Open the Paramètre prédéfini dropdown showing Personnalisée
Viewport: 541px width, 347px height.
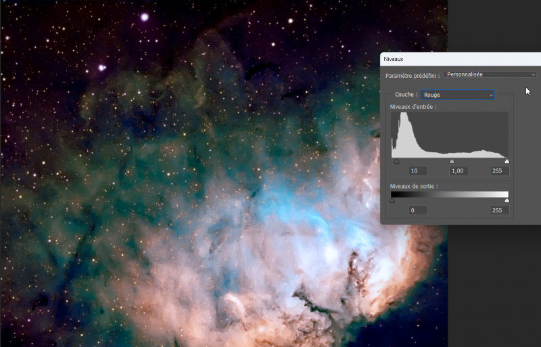[x=490, y=74]
